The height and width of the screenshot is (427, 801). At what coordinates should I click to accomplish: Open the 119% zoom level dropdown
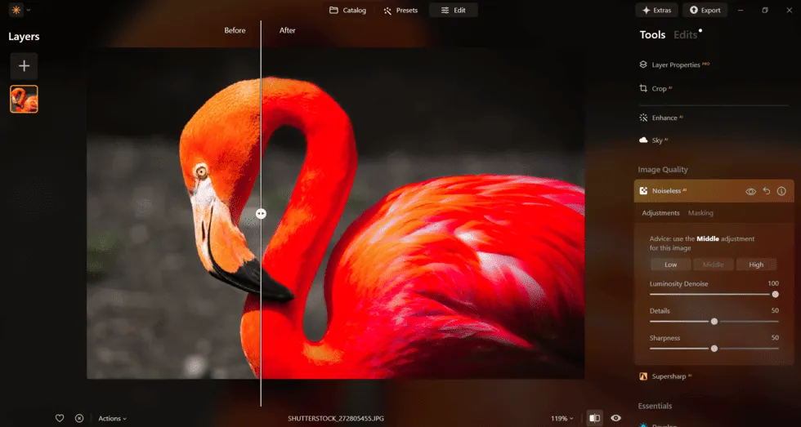(562, 418)
